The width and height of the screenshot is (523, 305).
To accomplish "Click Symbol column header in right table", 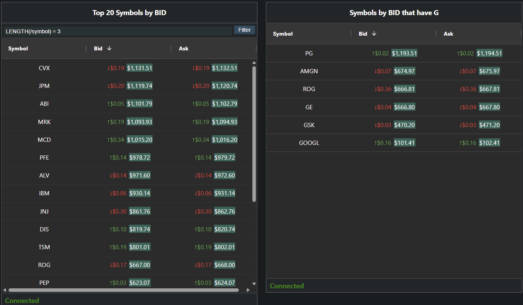I will click(x=283, y=34).
